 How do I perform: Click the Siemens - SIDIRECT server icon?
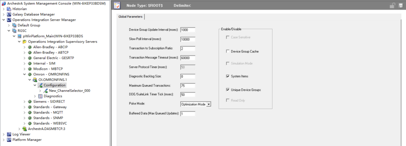[29, 102]
